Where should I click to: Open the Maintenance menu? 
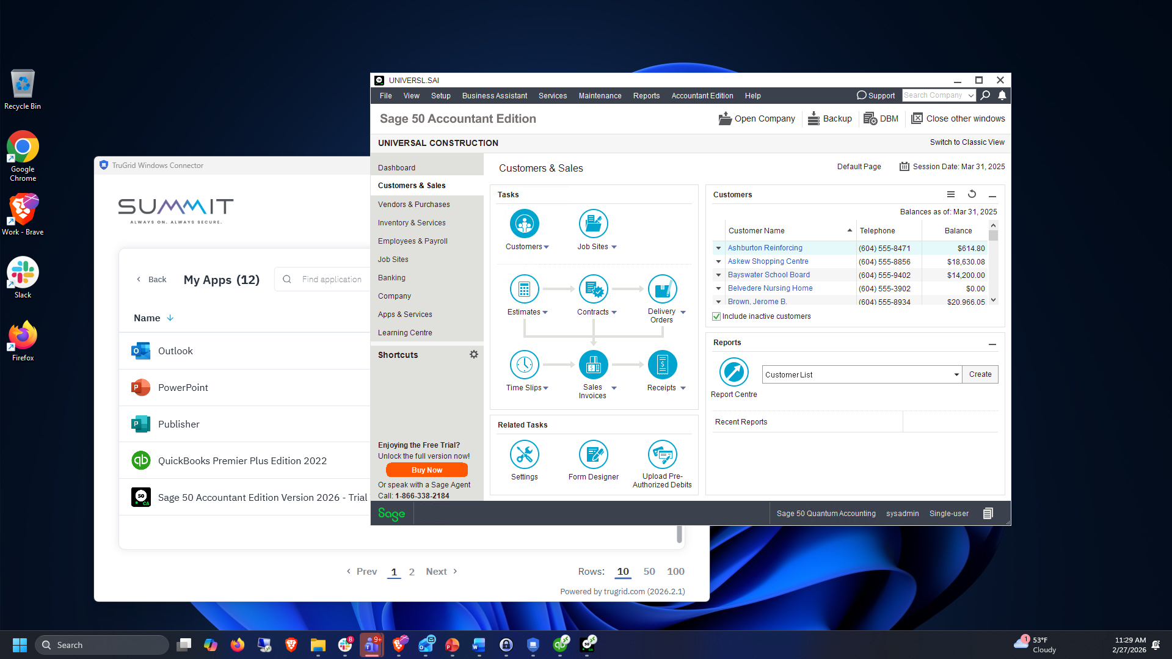(600, 96)
